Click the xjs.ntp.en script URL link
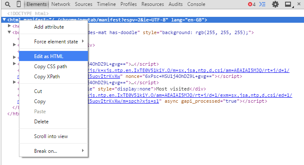This screenshot has height=165, width=304. click(190, 95)
